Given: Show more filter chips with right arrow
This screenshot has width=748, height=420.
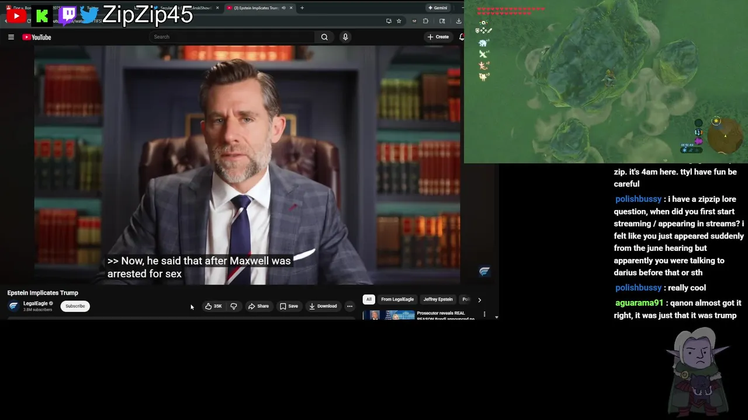Looking at the screenshot, I should (479, 300).
